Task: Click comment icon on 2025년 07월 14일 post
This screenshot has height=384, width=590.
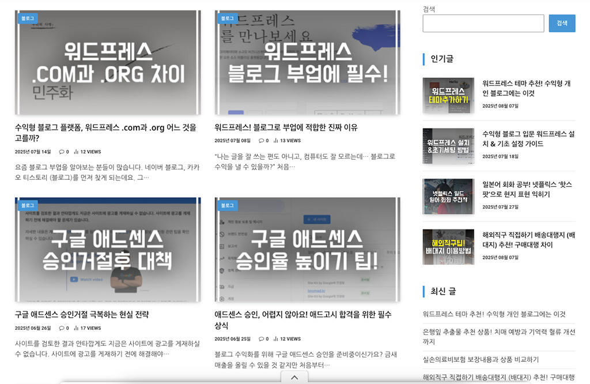Action: pos(62,152)
